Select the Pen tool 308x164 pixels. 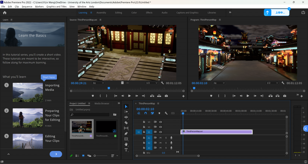[x=126, y=134]
